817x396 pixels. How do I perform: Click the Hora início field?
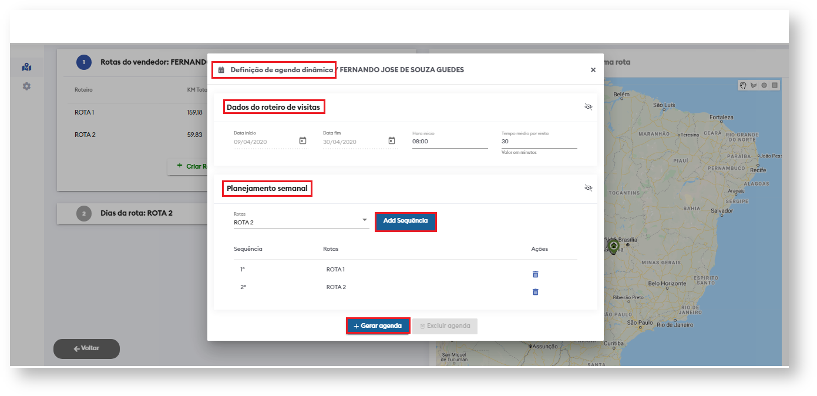449,142
